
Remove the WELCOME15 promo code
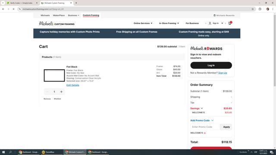point(205,133)
